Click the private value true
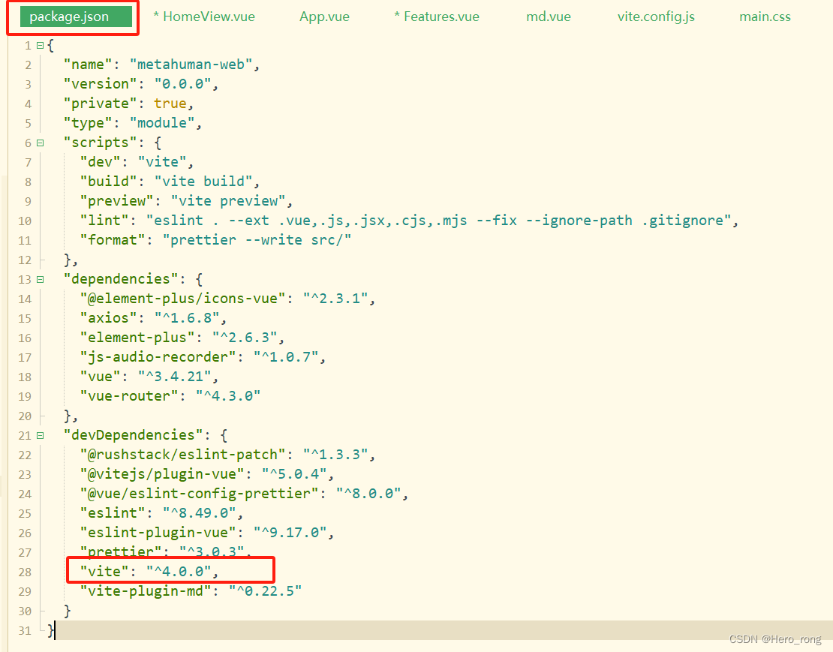The width and height of the screenshot is (833, 652). pos(170,104)
